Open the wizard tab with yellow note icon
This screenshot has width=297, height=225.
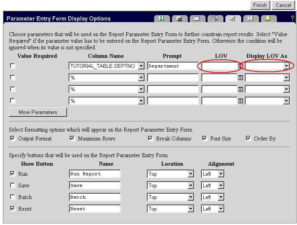268,19
